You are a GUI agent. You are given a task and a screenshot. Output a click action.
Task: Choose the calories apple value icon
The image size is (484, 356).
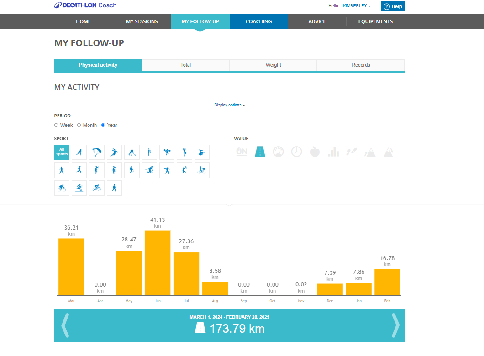(315, 152)
